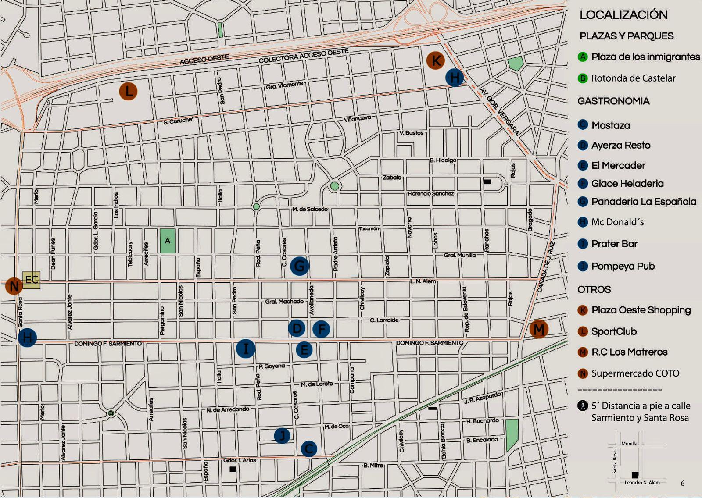The width and height of the screenshot is (702, 498).
Task: Select the blue I marker on the map
Action: point(246,349)
